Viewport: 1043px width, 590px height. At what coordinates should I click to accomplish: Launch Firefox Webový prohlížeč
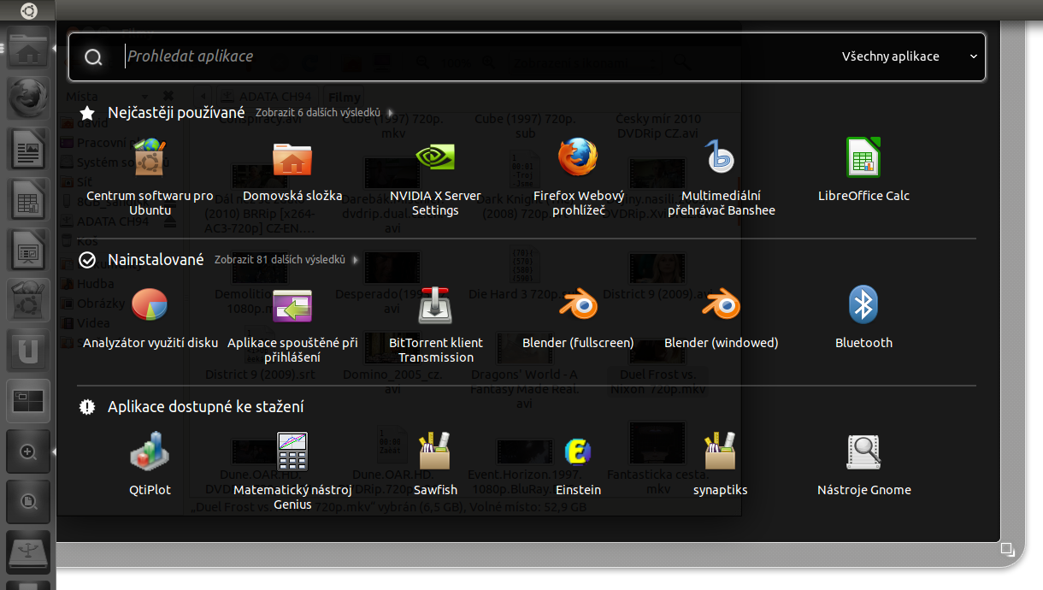(x=579, y=178)
